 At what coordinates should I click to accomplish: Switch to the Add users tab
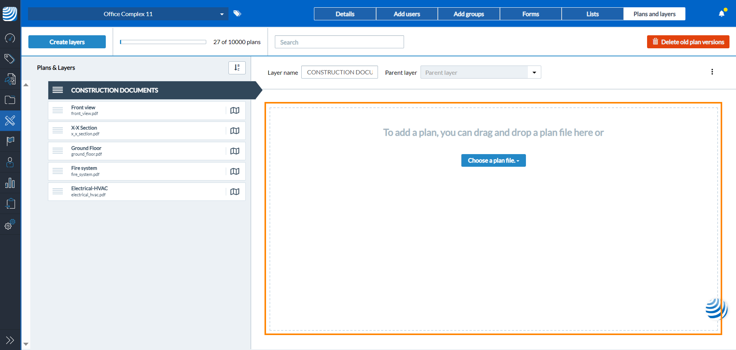[x=407, y=14]
